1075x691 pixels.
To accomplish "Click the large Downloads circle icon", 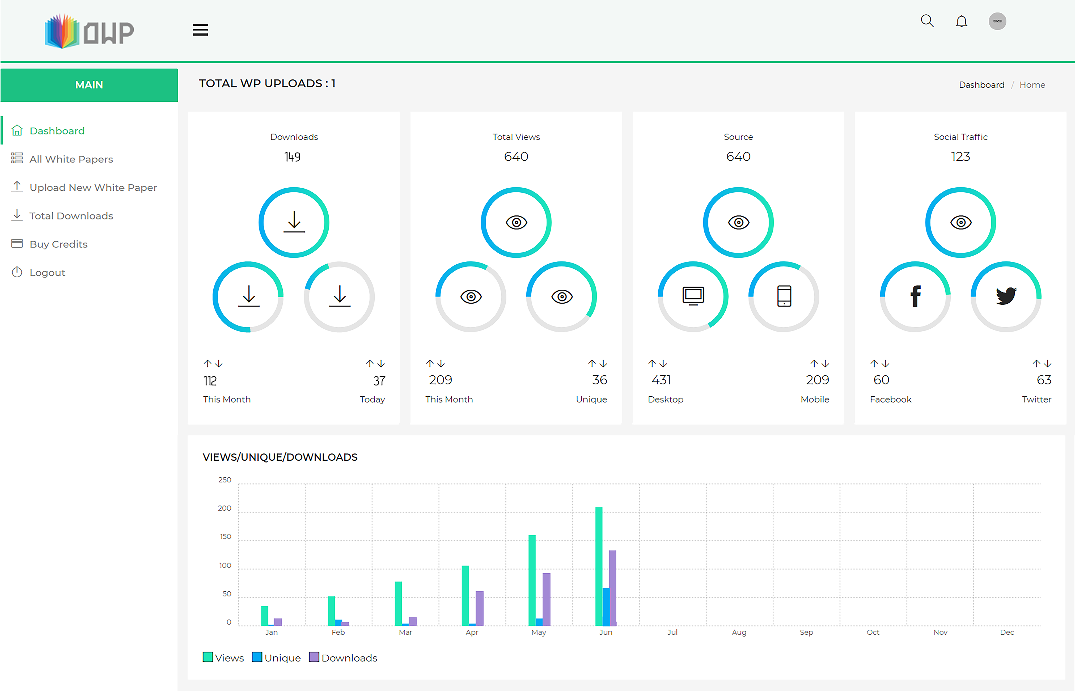I will point(294,223).
